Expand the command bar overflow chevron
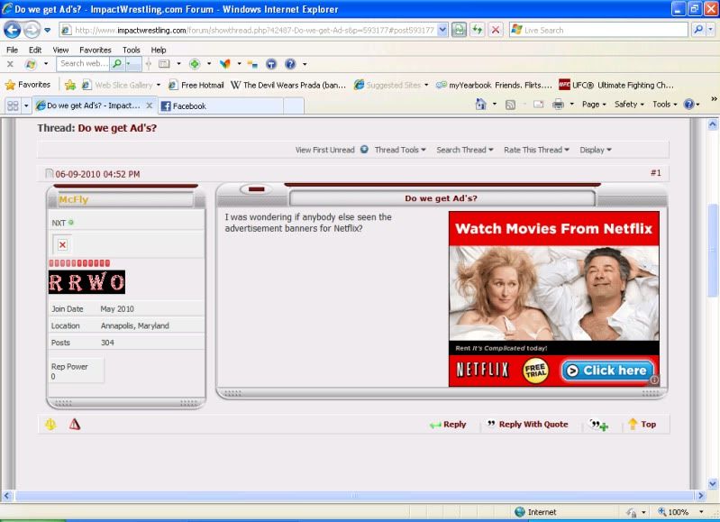The width and height of the screenshot is (720, 522). click(x=714, y=99)
